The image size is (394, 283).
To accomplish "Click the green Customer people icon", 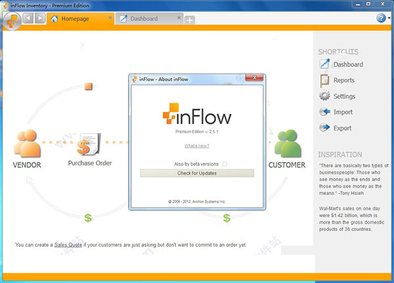I will point(288,143).
